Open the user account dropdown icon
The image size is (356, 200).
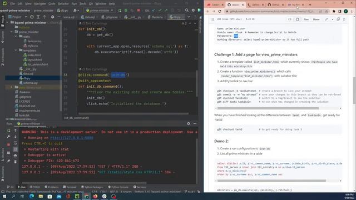[x=76, y=11]
